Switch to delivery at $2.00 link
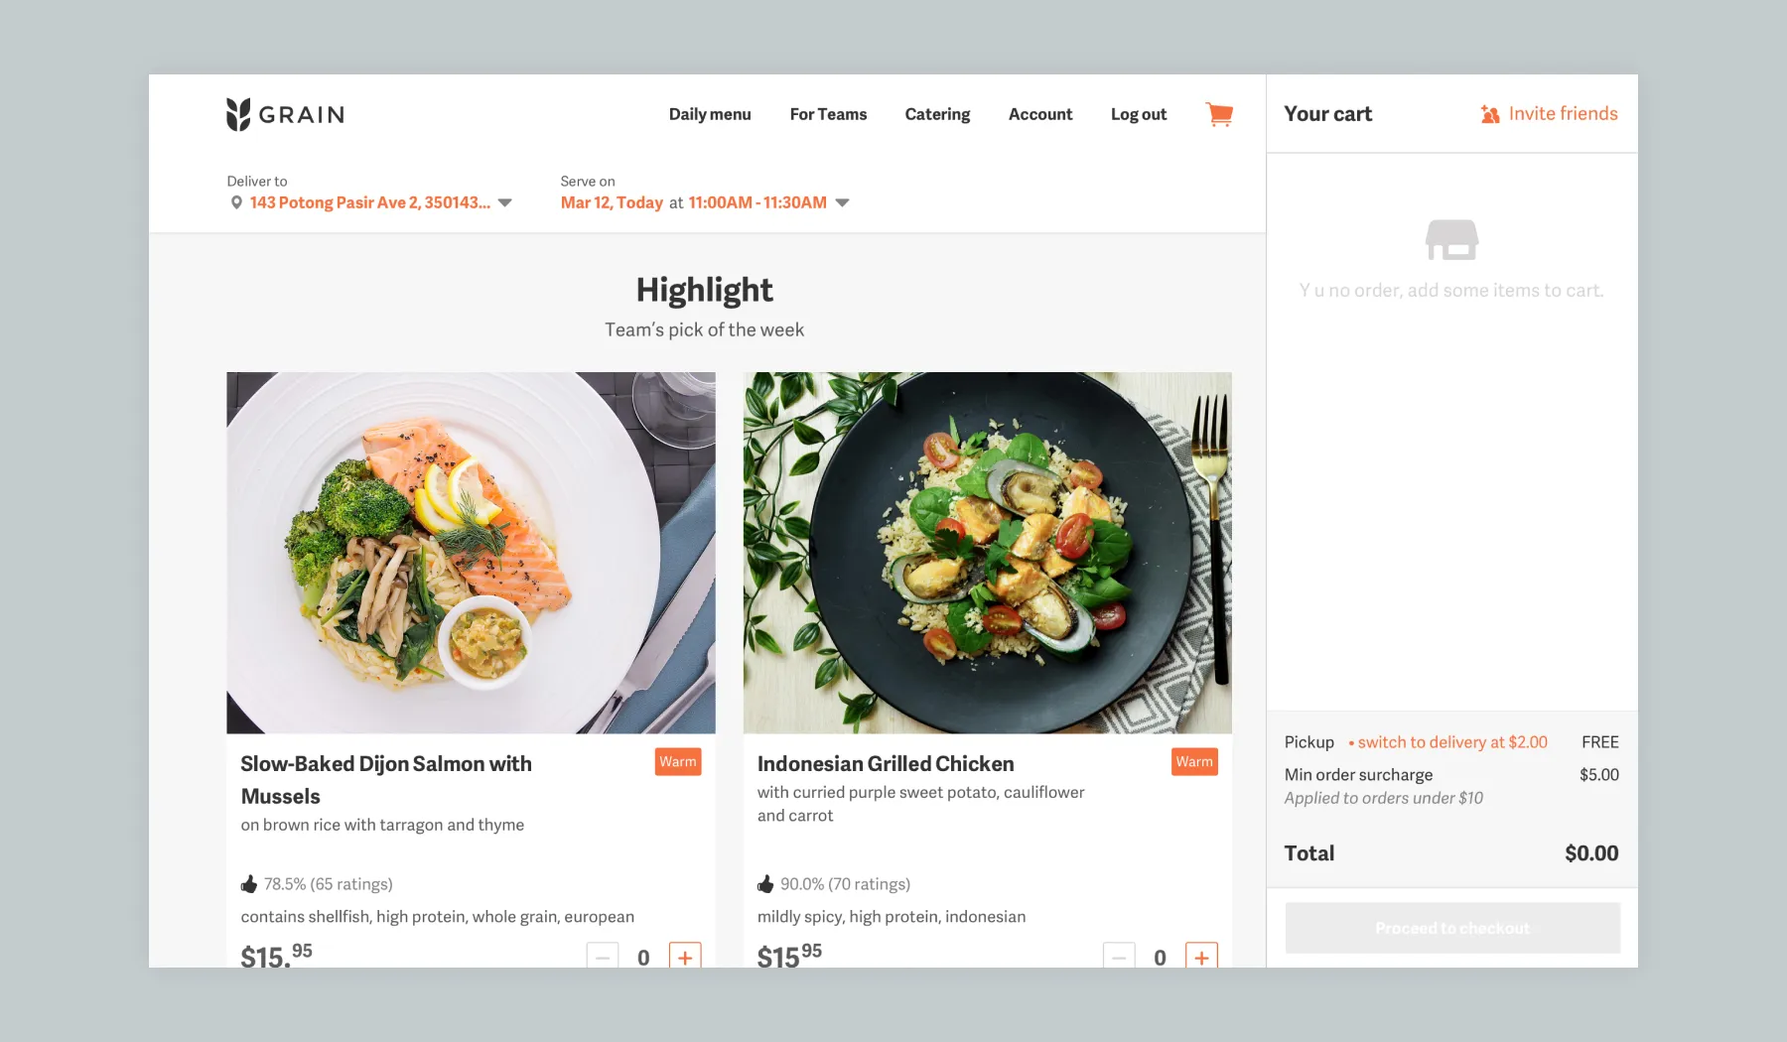This screenshot has width=1787, height=1042. (x=1452, y=742)
